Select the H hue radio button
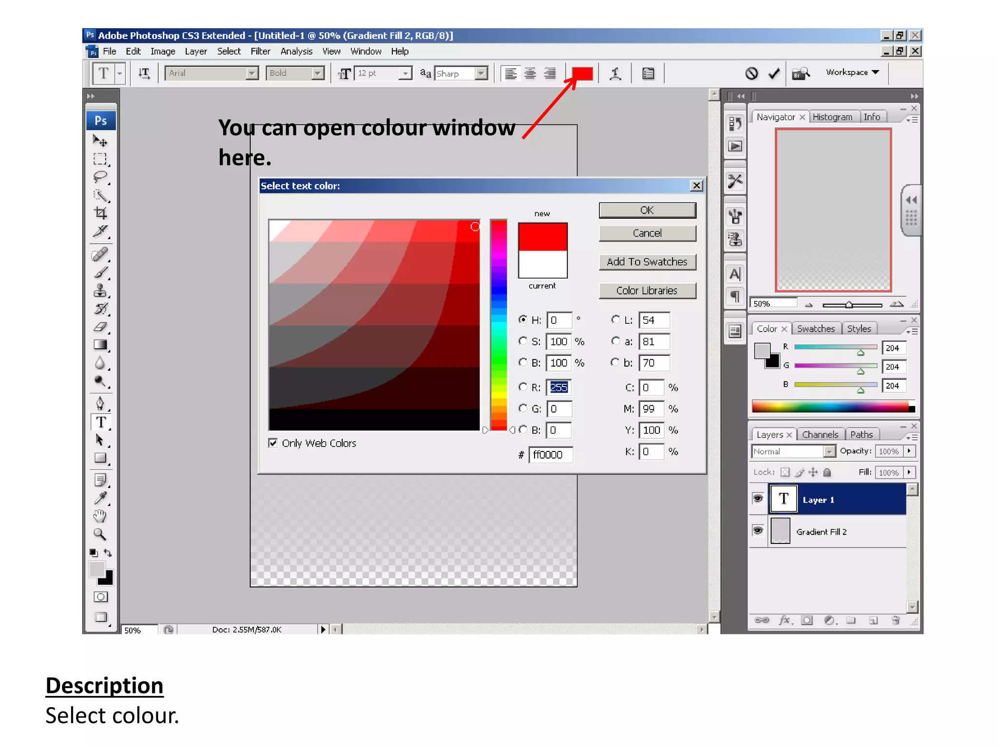 point(523,319)
